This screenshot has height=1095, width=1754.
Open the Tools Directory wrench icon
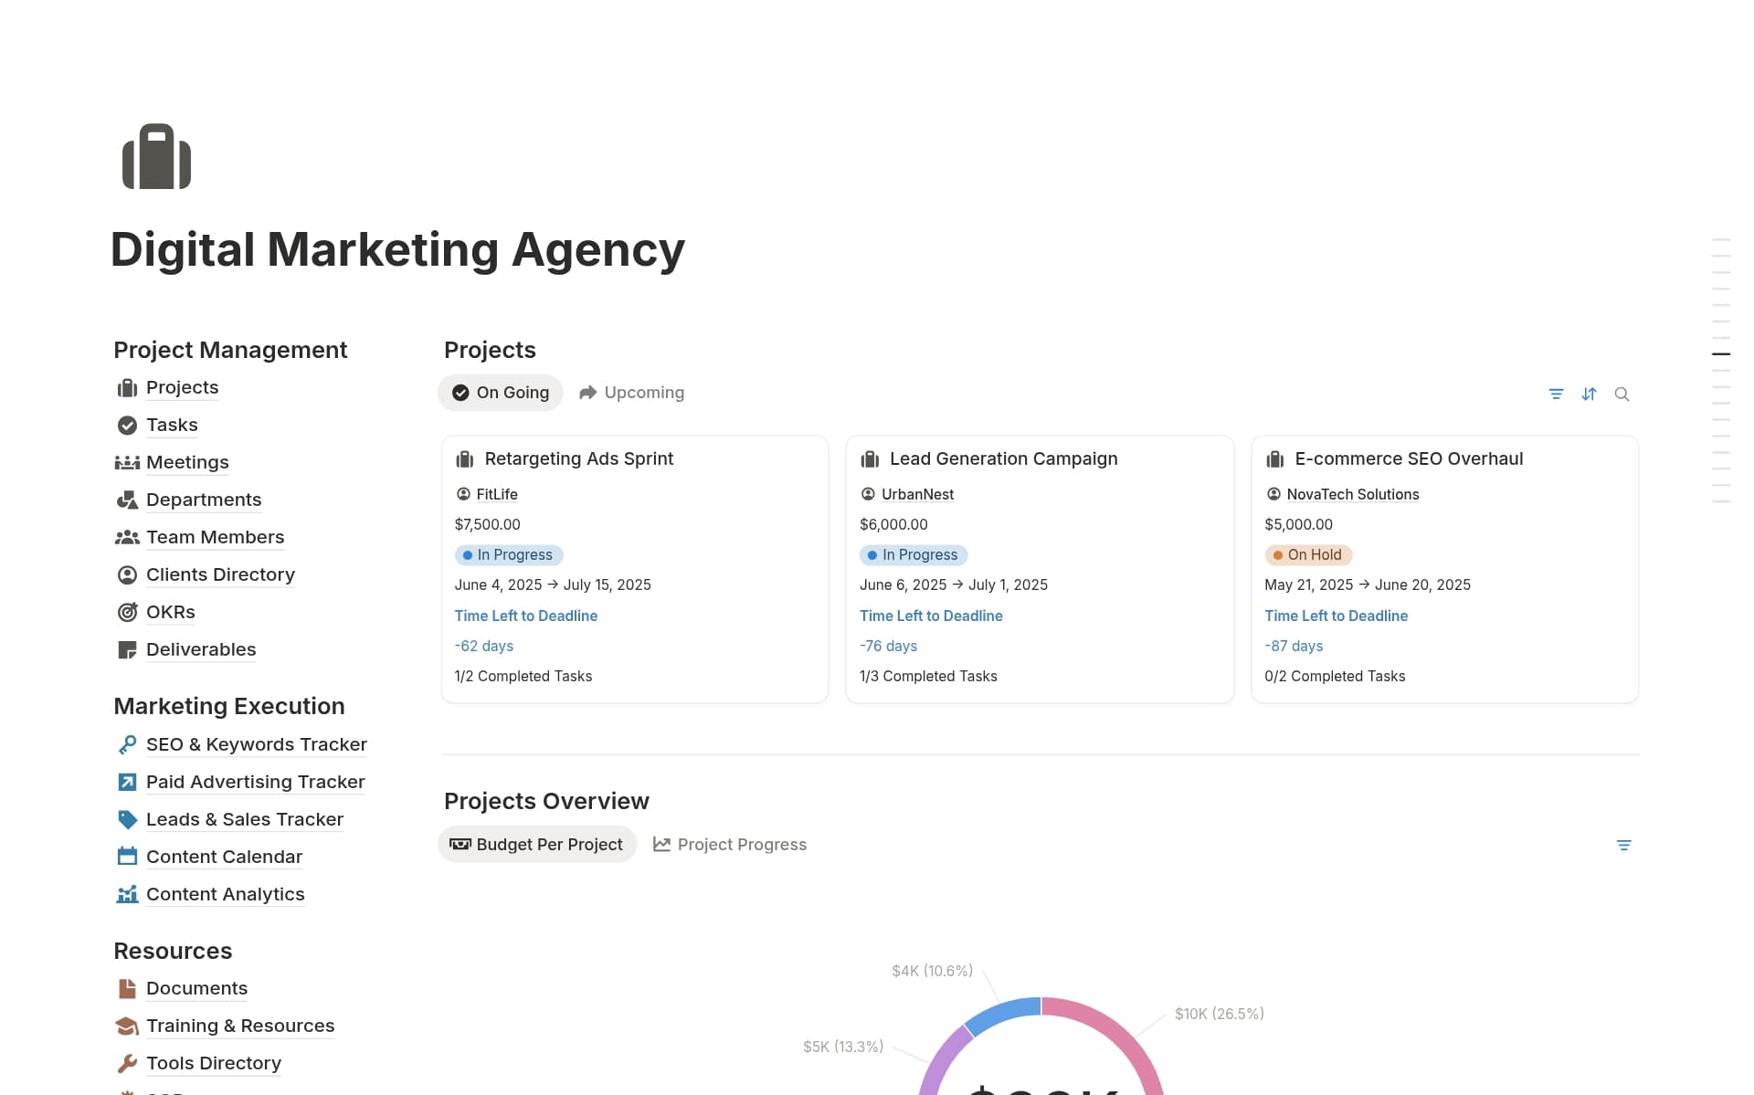126,1063
